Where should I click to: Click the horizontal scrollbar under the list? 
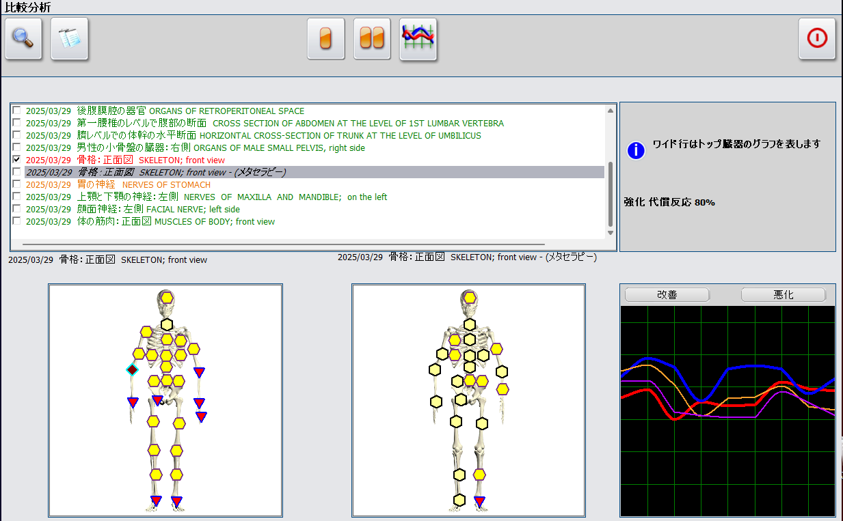click(x=283, y=244)
